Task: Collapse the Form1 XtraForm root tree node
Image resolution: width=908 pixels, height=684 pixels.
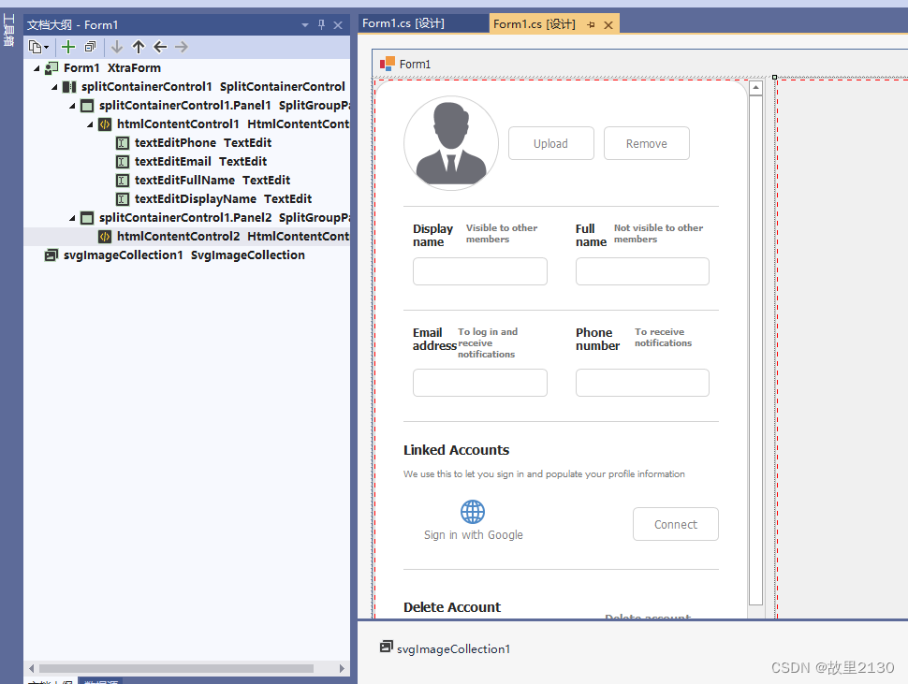Action: (x=37, y=67)
